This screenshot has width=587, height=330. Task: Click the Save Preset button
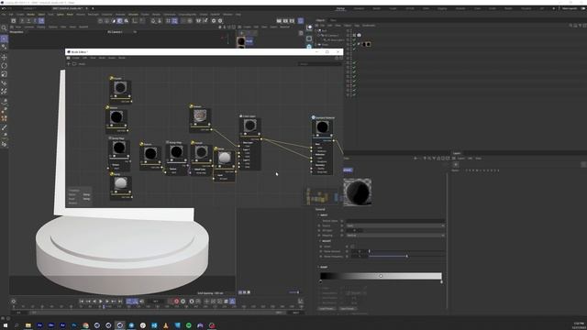pyautogui.click(x=347, y=309)
